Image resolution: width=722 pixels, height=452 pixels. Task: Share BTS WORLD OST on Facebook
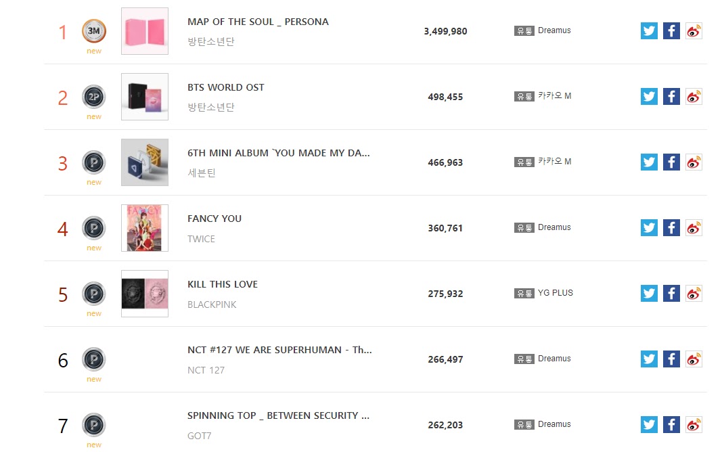pyautogui.click(x=671, y=97)
